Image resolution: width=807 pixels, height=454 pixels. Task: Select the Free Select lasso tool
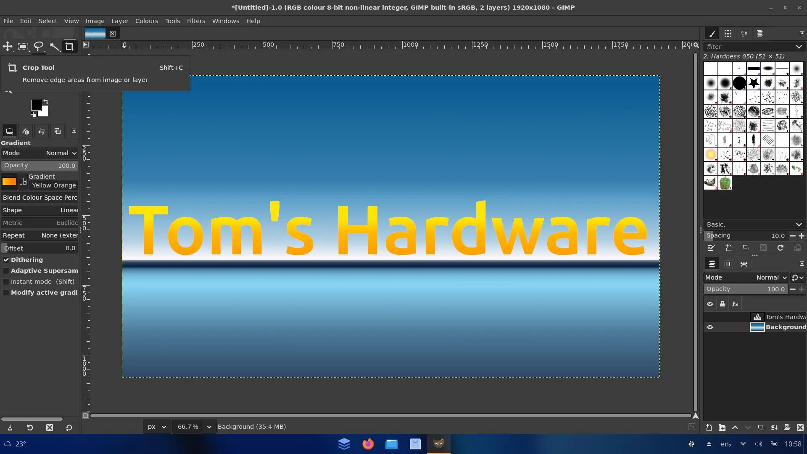click(x=39, y=46)
